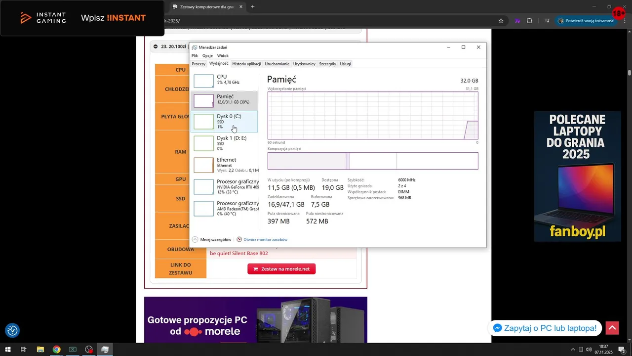Open Opcje menu in Task Manager
632x356 pixels.
click(207, 56)
